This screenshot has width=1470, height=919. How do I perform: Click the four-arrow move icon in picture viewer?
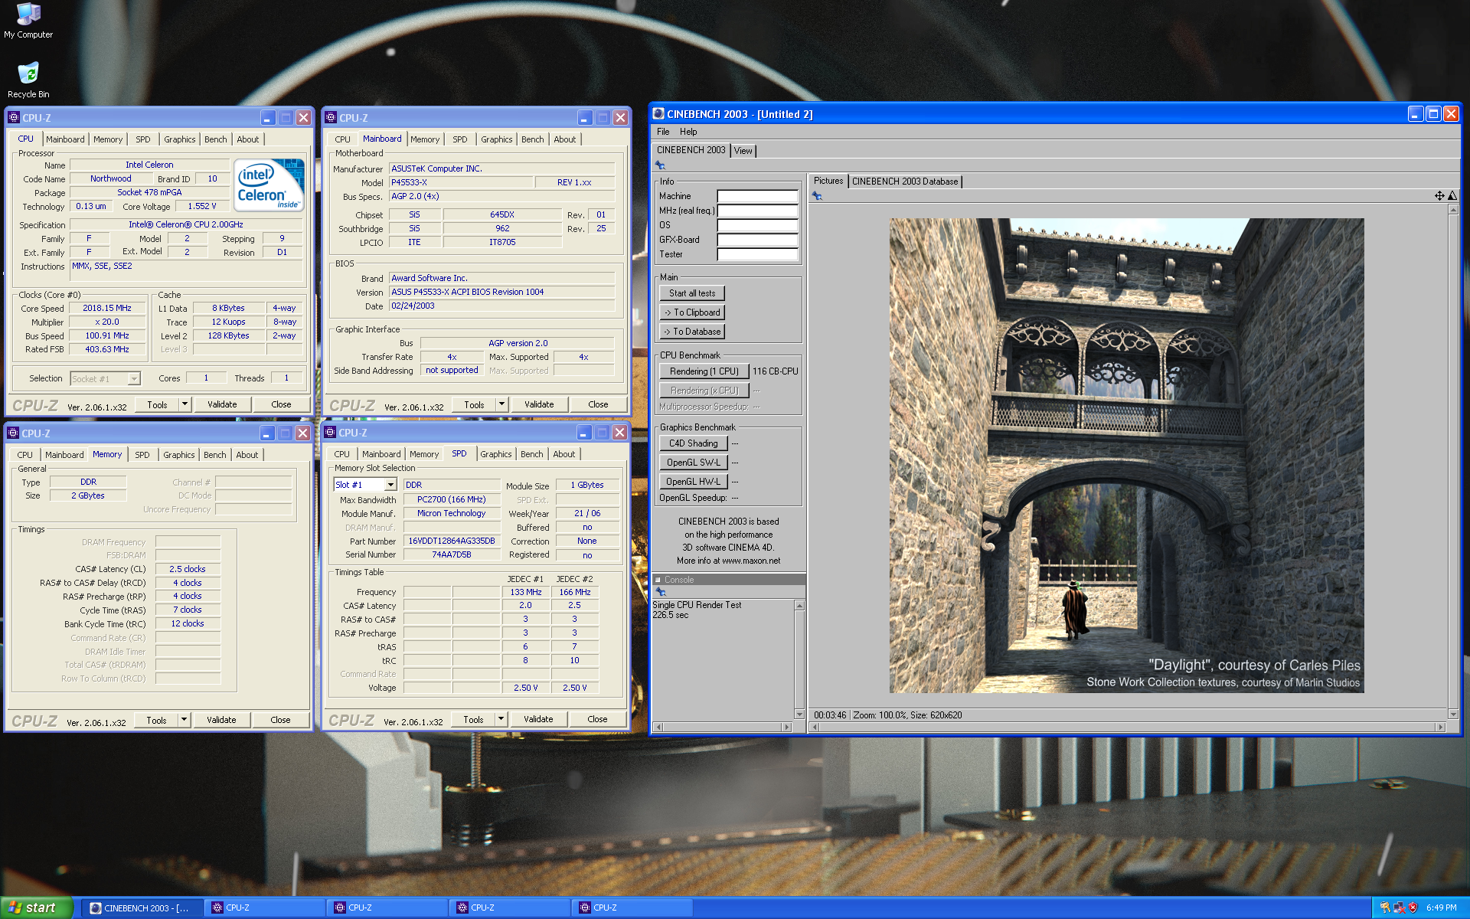(1439, 196)
